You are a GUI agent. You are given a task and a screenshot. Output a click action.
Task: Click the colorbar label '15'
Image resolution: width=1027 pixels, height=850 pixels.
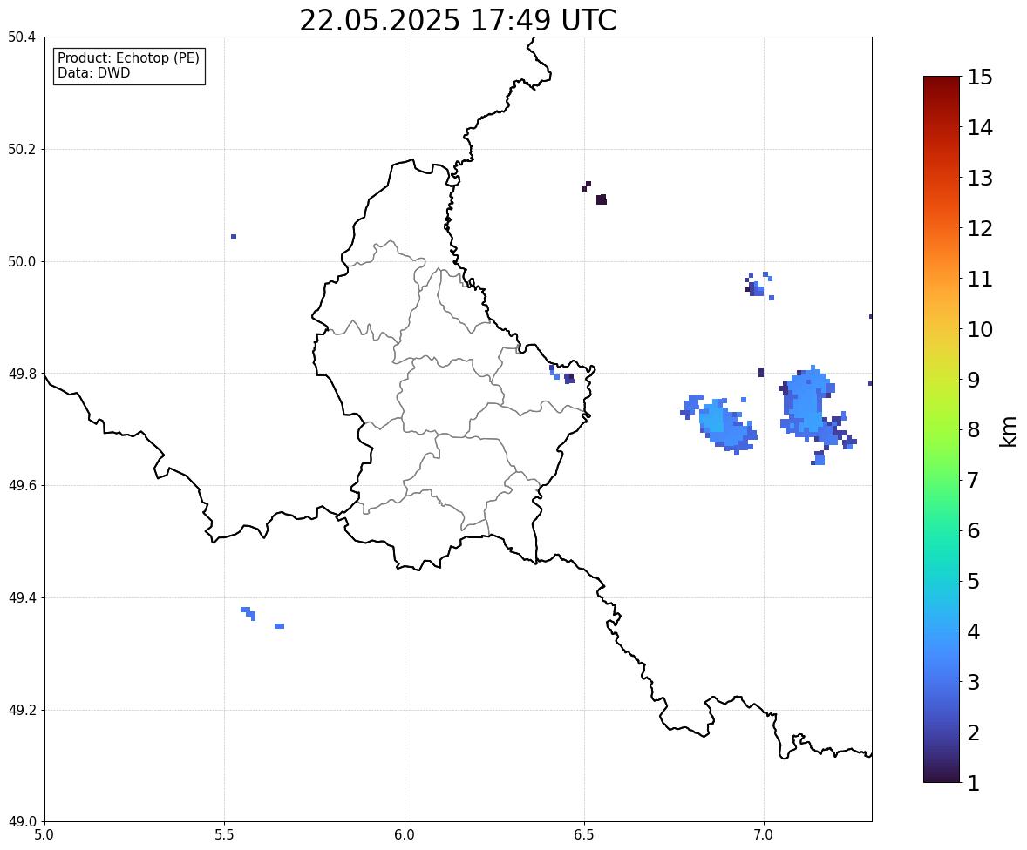[x=980, y=78]
